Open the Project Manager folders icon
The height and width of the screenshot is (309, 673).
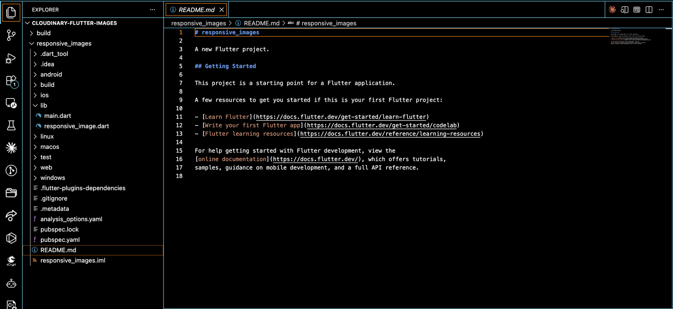tap(11, 193)
